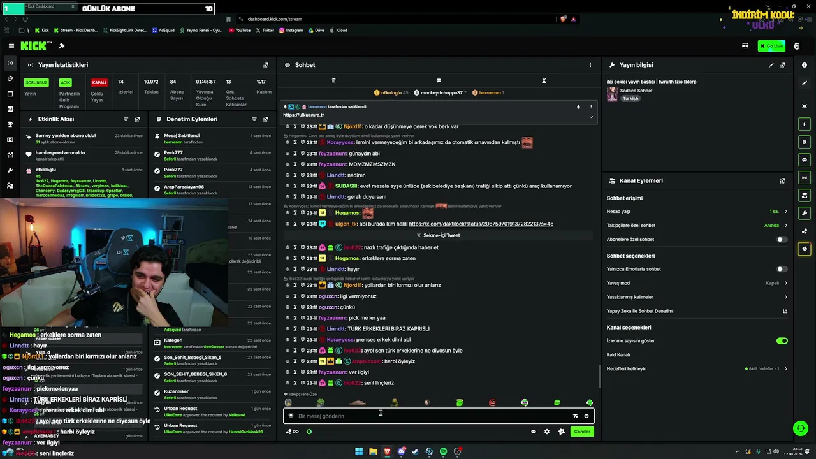The width and height of the screenshot is (816, 459).
Task: Click the speech bubble icon in chat toolbar
Action: coord(439,80)
